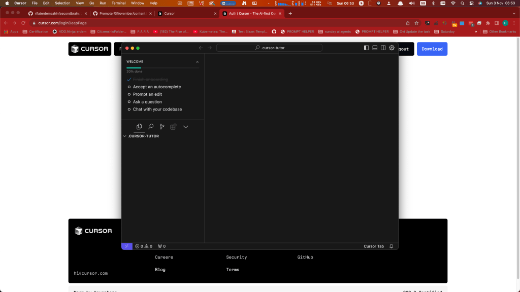This screenshot has height=292, width=520.
Task: Open a new browser tab
Action: coord(290,14)
